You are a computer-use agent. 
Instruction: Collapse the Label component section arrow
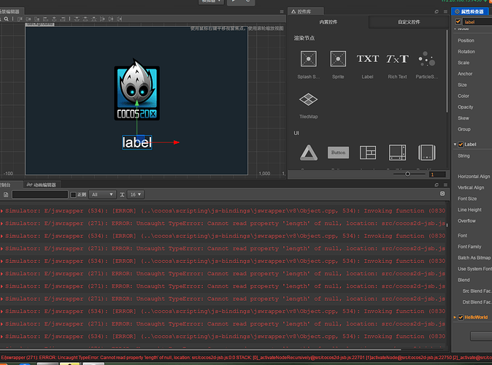[x=455, y=145]
